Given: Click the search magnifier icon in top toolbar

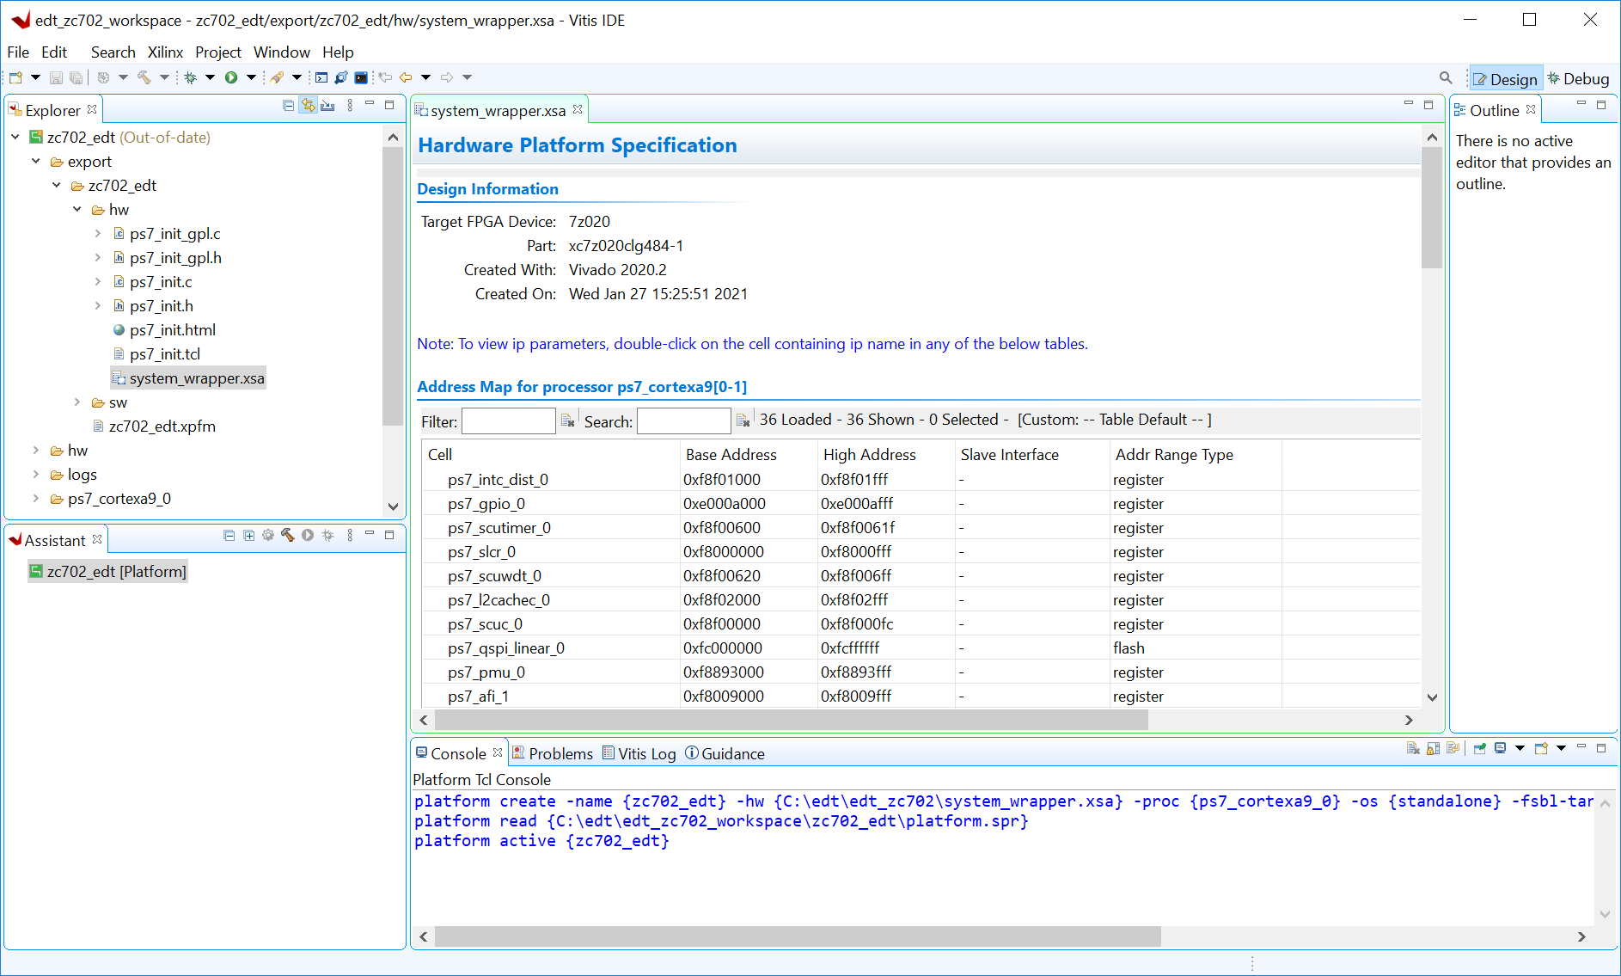Looking at the screenshot, I should 1446,78.
